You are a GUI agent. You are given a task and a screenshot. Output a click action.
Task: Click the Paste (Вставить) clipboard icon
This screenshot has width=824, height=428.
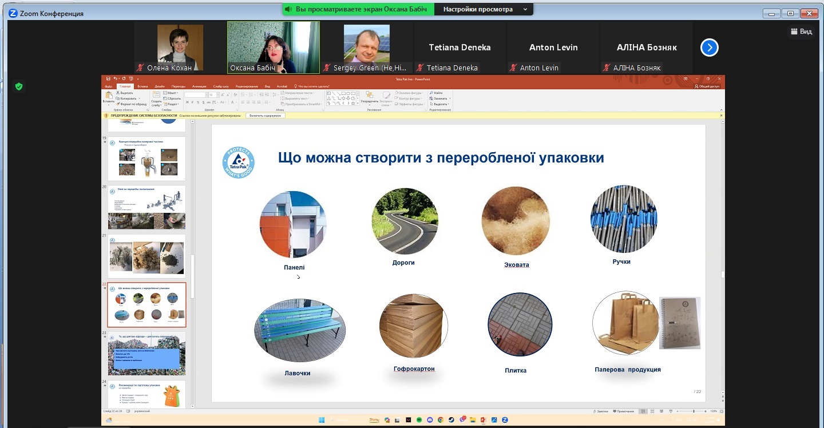pyautogui.click(x=108, y=96)
